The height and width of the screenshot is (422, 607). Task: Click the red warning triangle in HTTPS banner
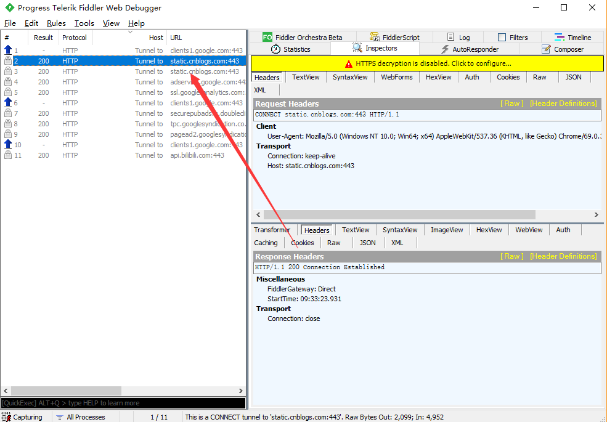tap(349, 64)
